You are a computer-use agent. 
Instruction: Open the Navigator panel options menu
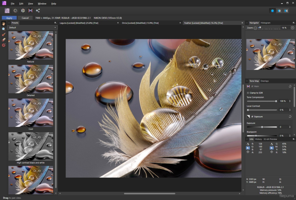pos(293,23)
